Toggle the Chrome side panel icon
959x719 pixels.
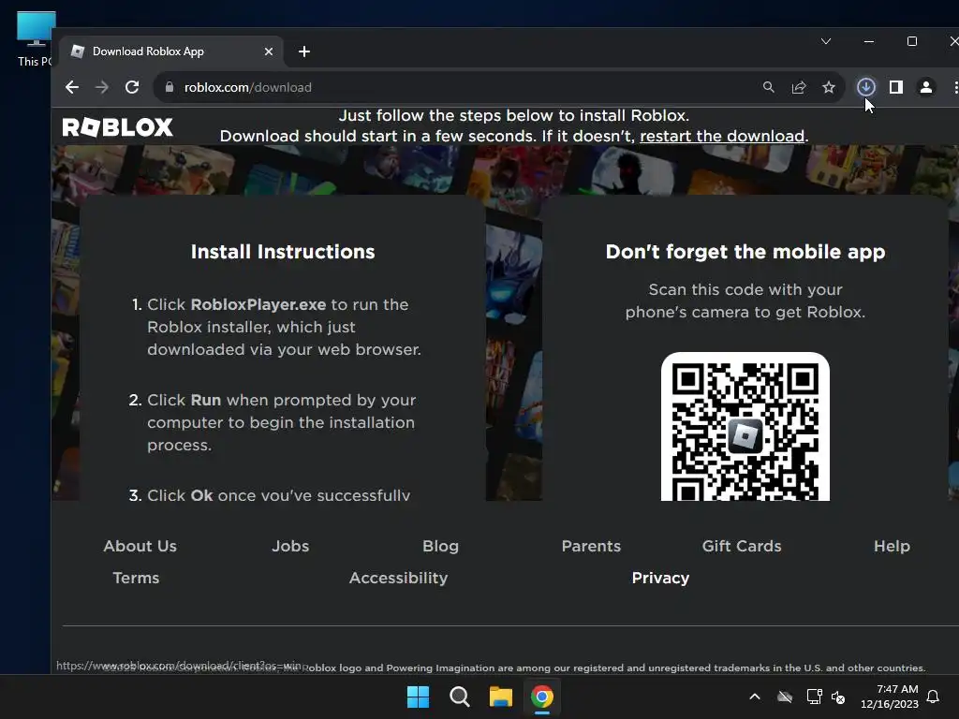coord(896,87)
